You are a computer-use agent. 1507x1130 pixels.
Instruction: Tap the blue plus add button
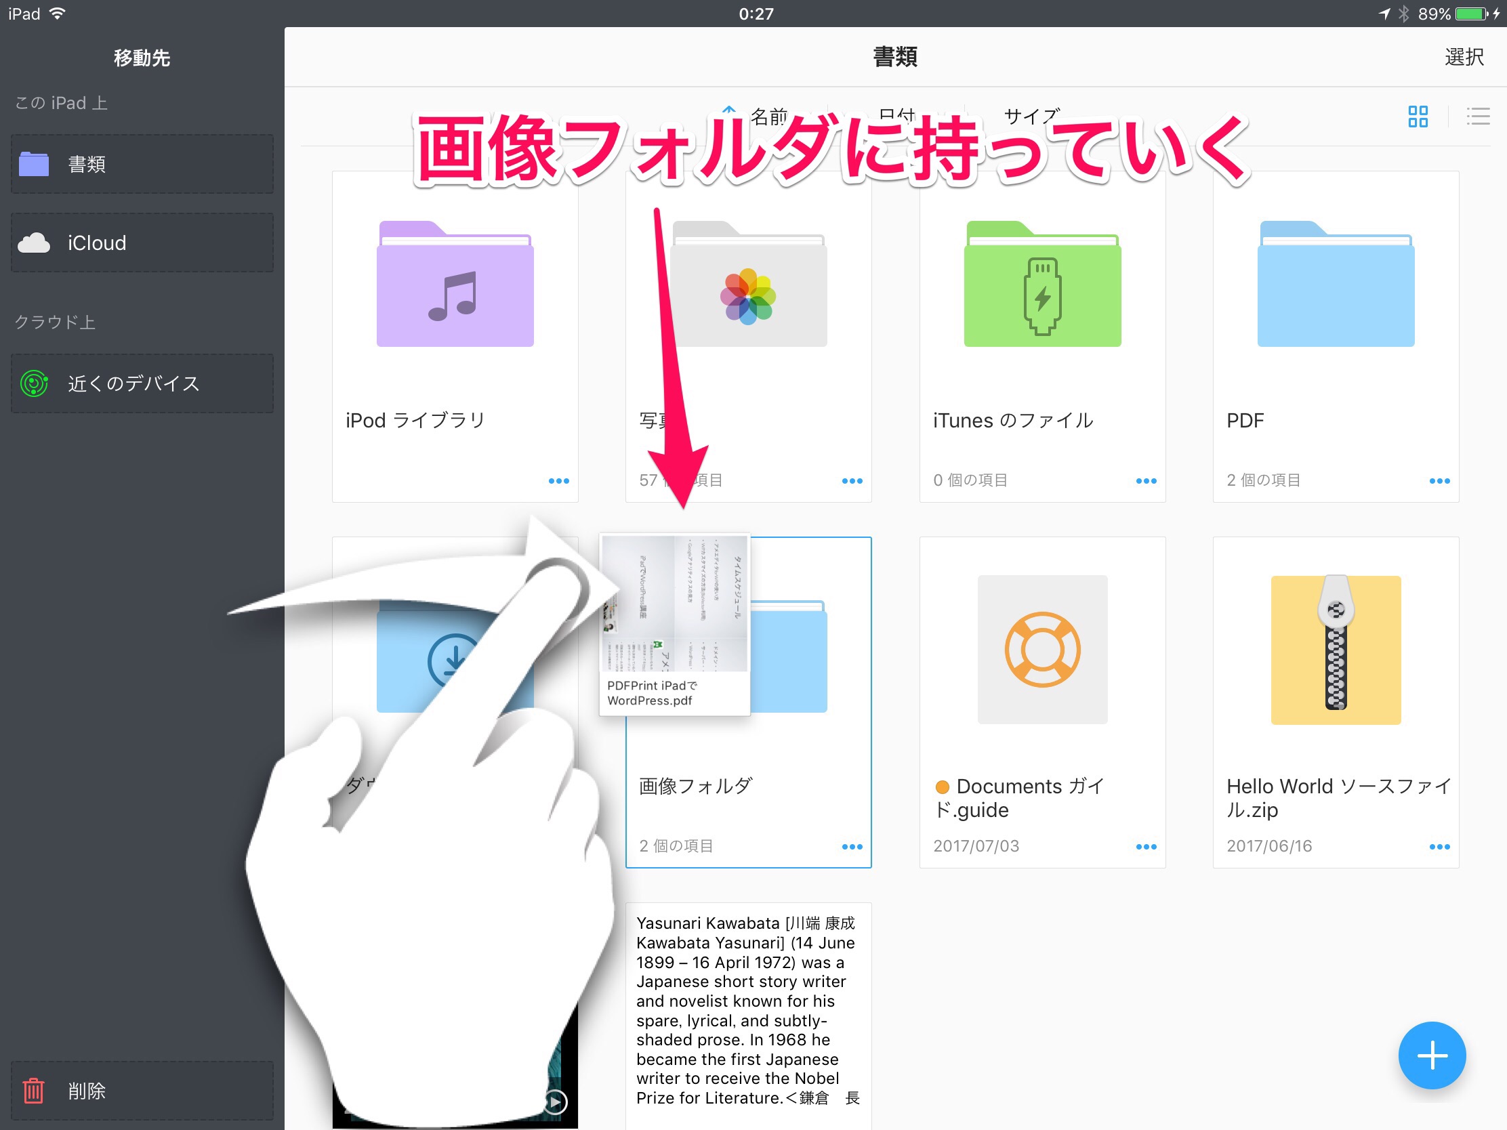click(1431, 1055)
